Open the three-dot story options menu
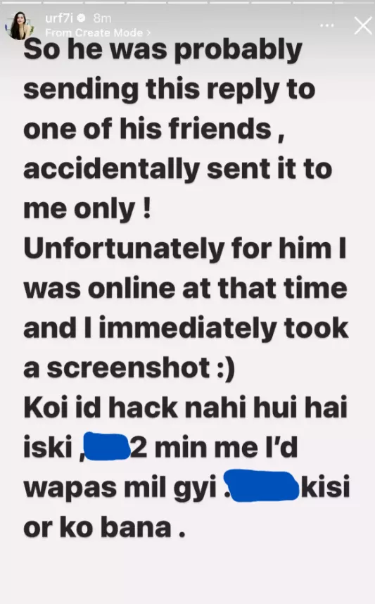This screenshot has height=604, width=375. (327, 25)
